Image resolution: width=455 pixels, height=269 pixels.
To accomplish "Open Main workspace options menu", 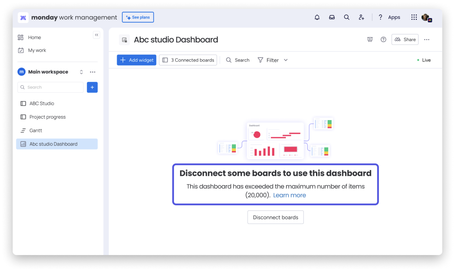I will pos(93,72).
